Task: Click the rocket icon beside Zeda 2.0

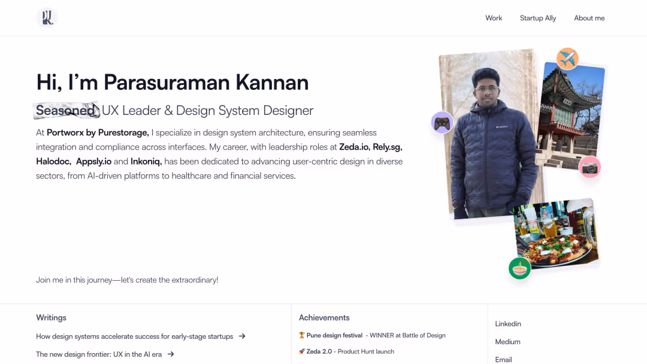Action: click(301, 351)
